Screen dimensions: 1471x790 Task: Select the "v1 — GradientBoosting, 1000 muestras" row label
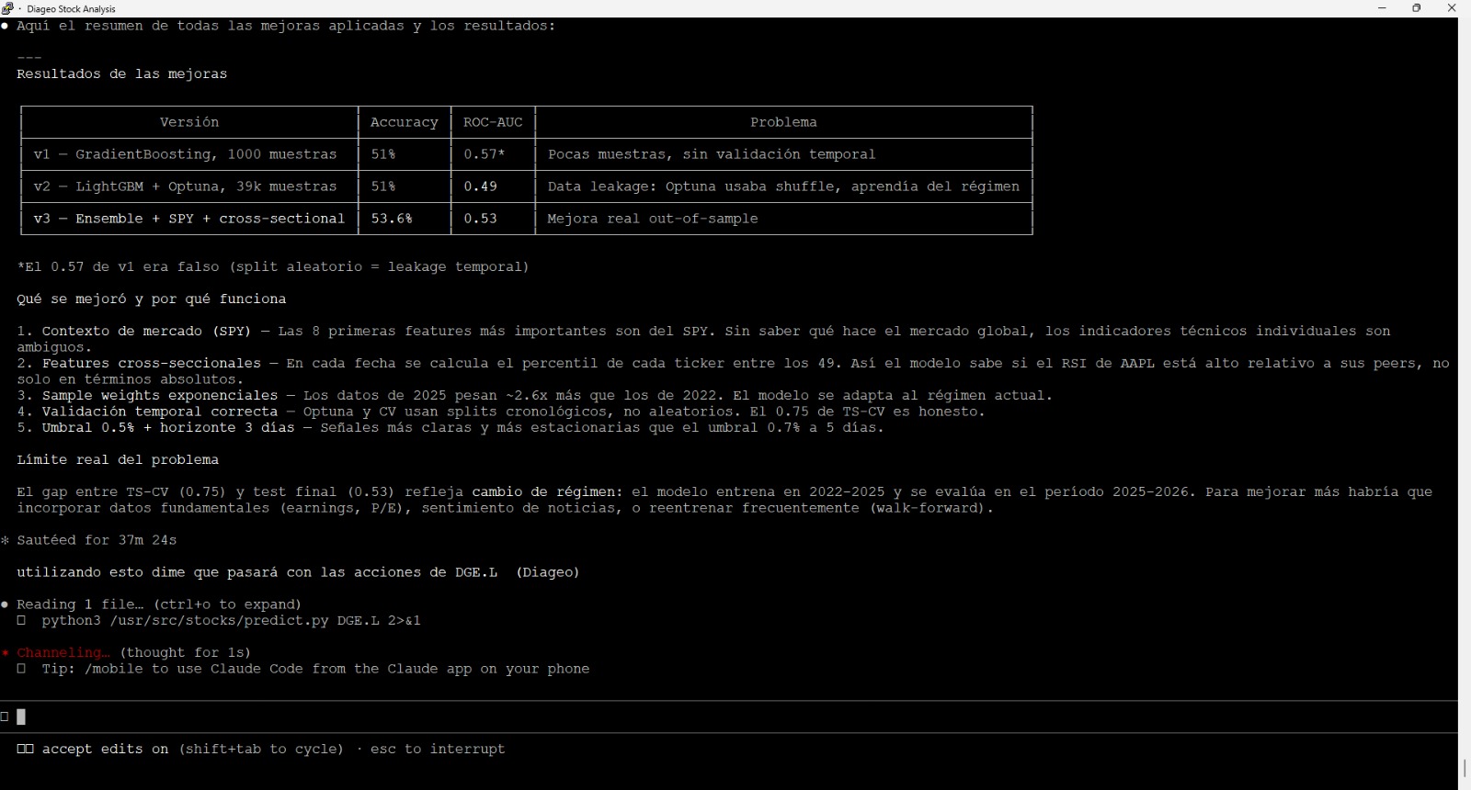185,154
